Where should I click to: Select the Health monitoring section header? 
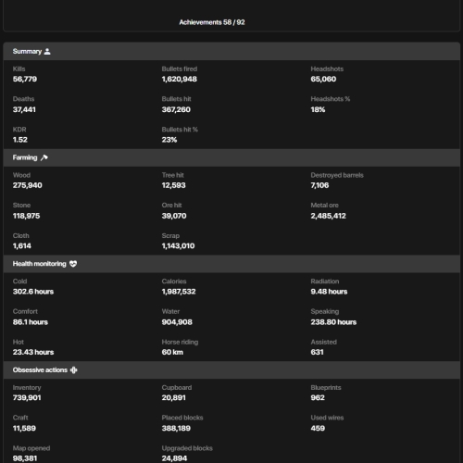pos(231,264)
